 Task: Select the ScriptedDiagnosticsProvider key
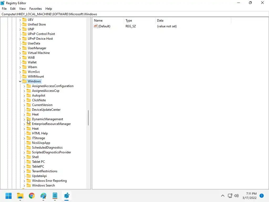[51, 152]
